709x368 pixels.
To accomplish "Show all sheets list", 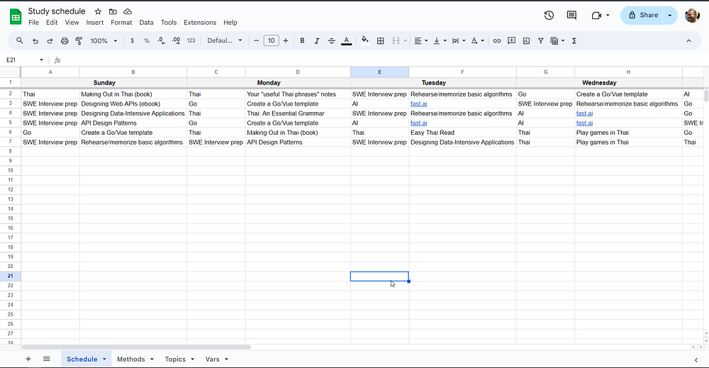I will point(47,359).
